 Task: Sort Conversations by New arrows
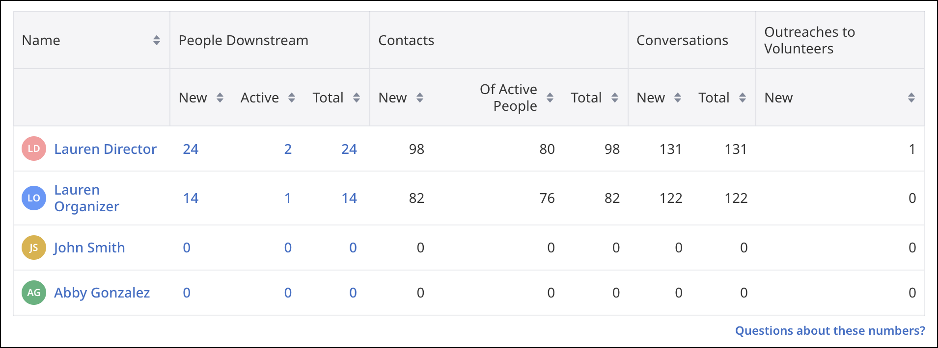point(678,98)
